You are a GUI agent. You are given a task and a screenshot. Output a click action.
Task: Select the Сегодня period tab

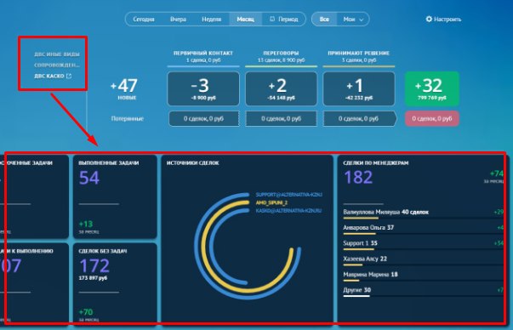coord(144,20)
